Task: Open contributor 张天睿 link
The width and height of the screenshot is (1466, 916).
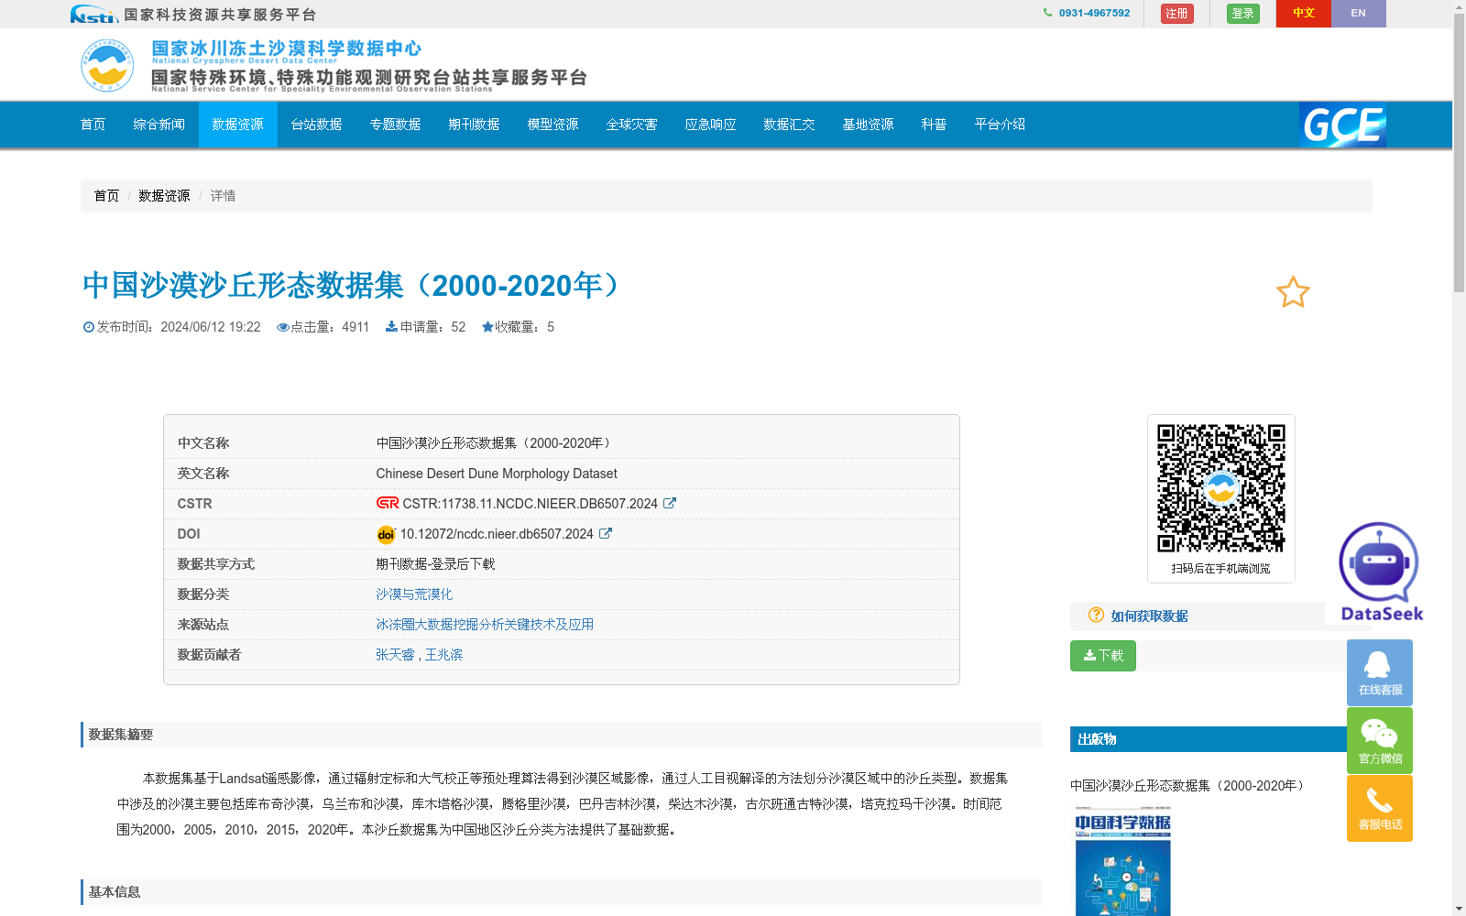Action: click(x=395, y=655)
